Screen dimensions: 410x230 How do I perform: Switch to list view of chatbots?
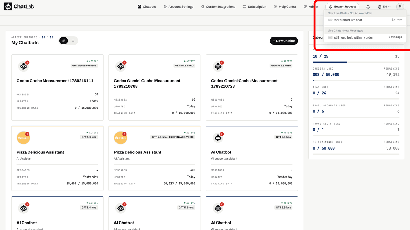click(73, 41)
